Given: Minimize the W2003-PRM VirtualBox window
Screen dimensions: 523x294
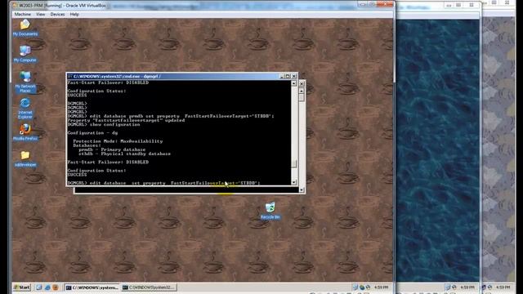Looking at the screenshot, I should pos(363,4).
